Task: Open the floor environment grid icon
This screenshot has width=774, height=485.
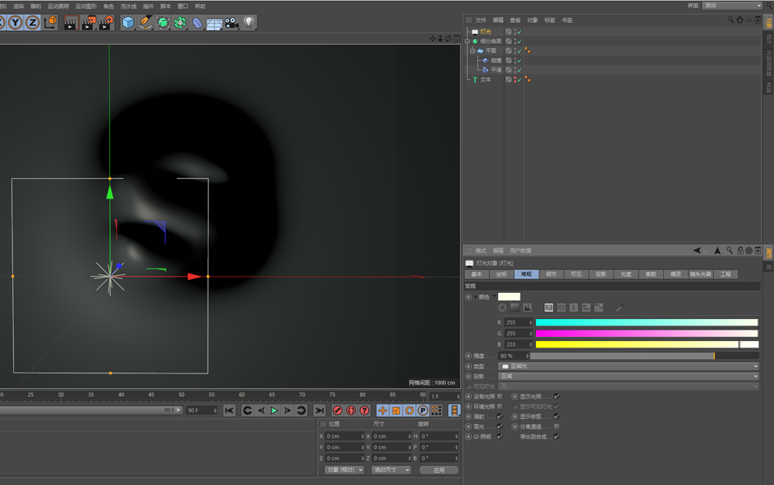Action: tap(214, 23)
